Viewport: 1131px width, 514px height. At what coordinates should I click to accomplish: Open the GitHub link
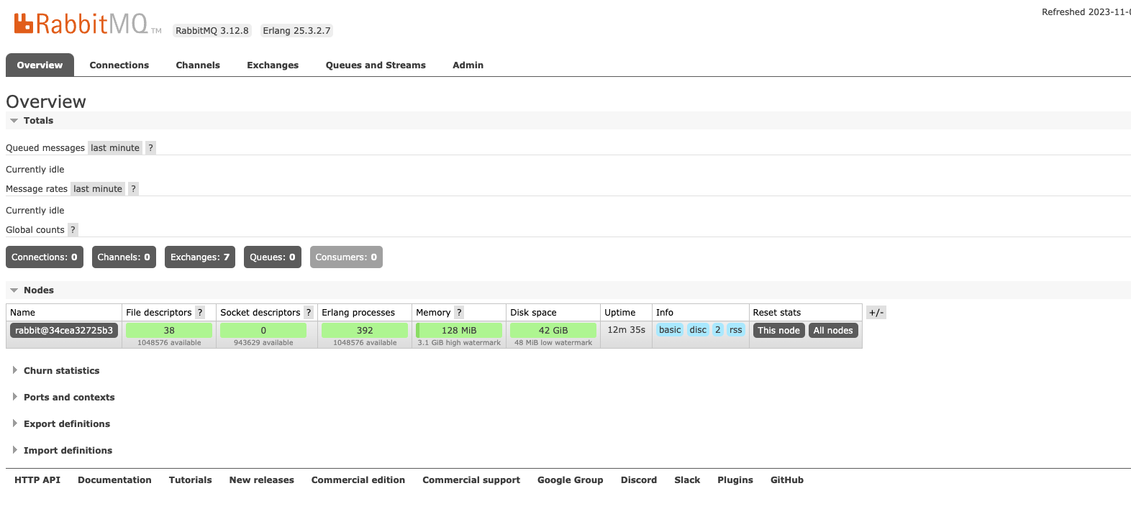787,480
